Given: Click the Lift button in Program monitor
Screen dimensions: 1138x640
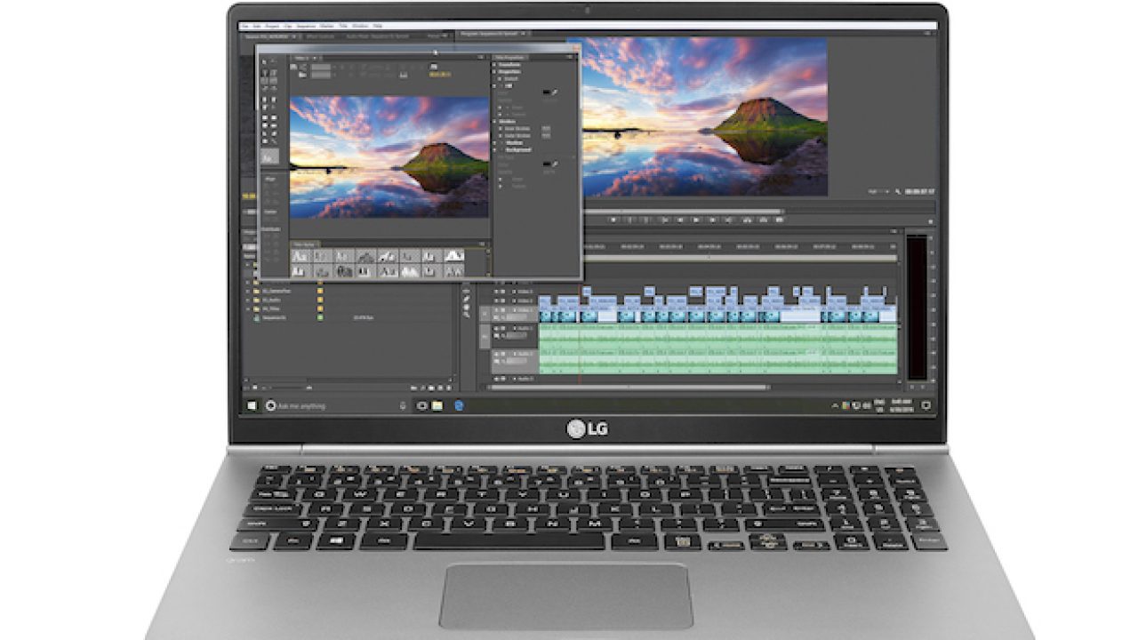Looking at the screenshot, I should point(747,220).
